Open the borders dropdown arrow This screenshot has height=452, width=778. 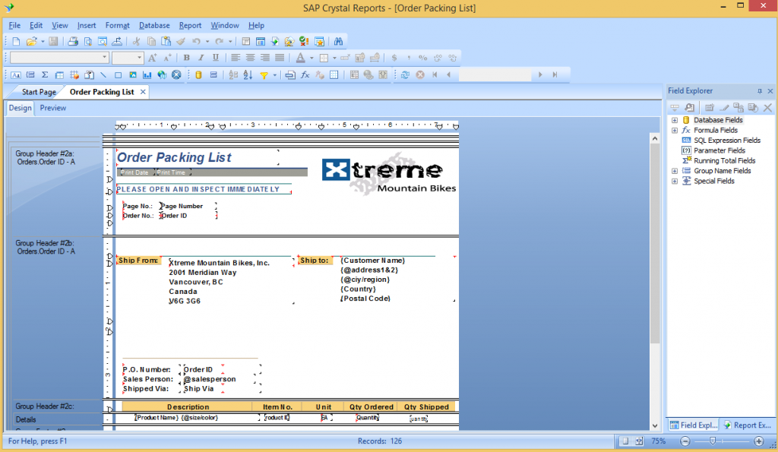334,58
